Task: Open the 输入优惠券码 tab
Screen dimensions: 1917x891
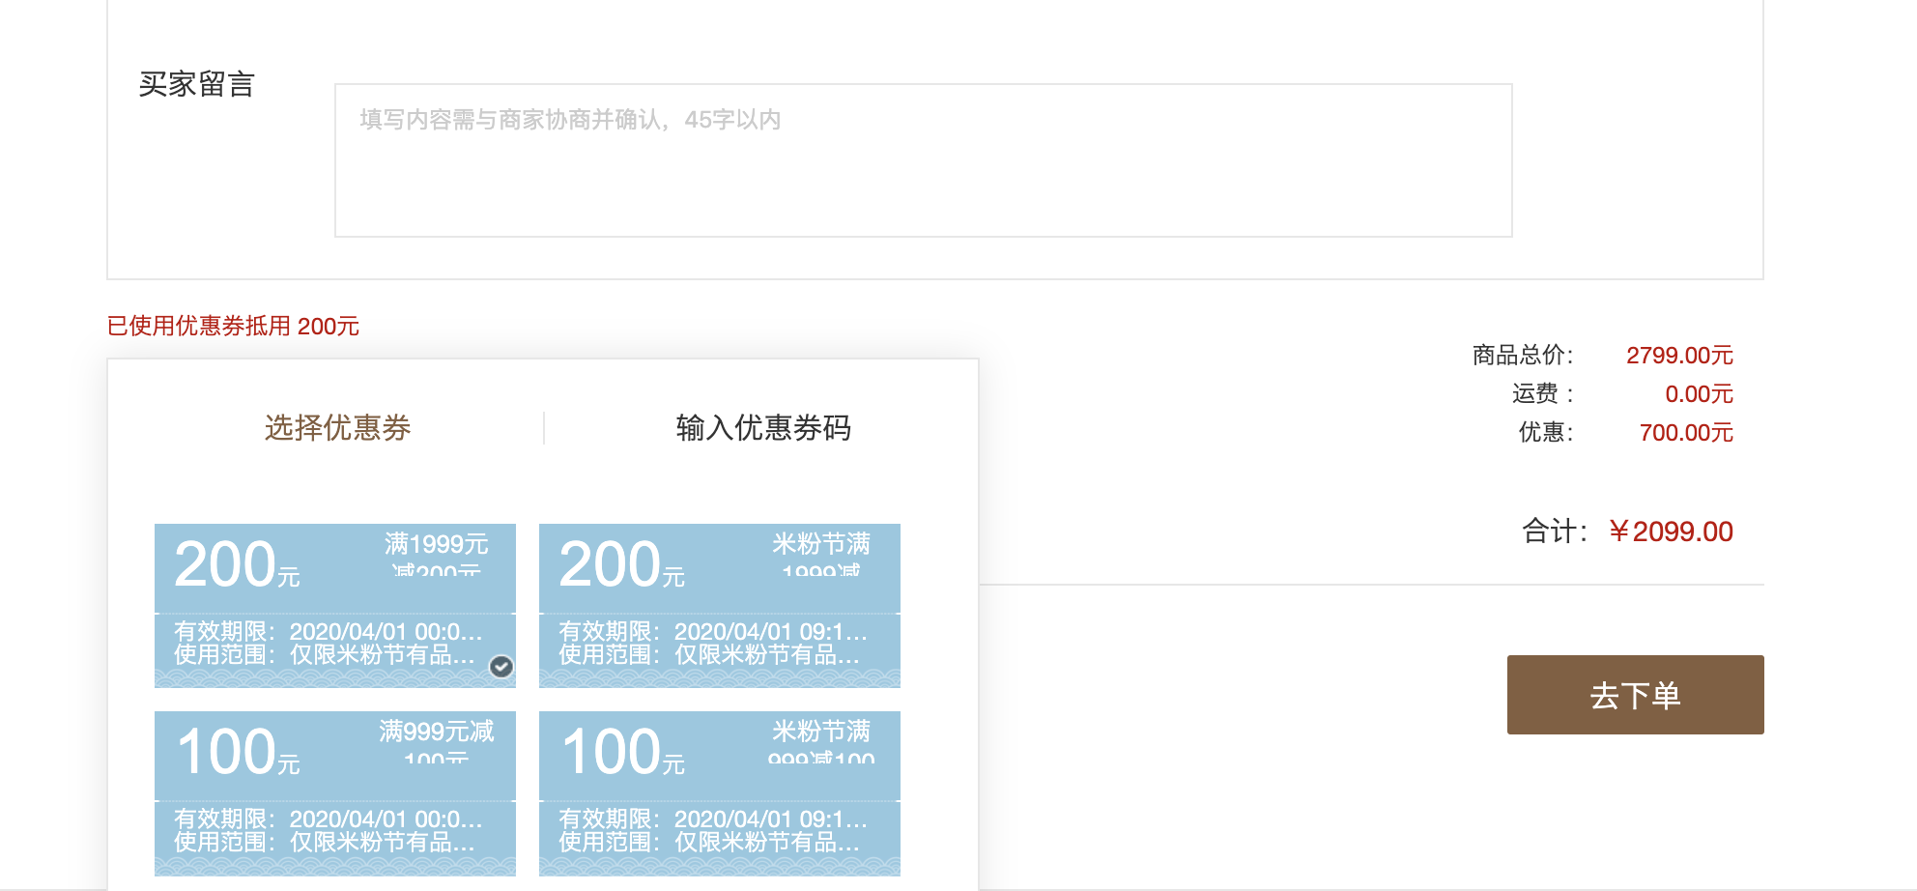Action: point(763,427)
